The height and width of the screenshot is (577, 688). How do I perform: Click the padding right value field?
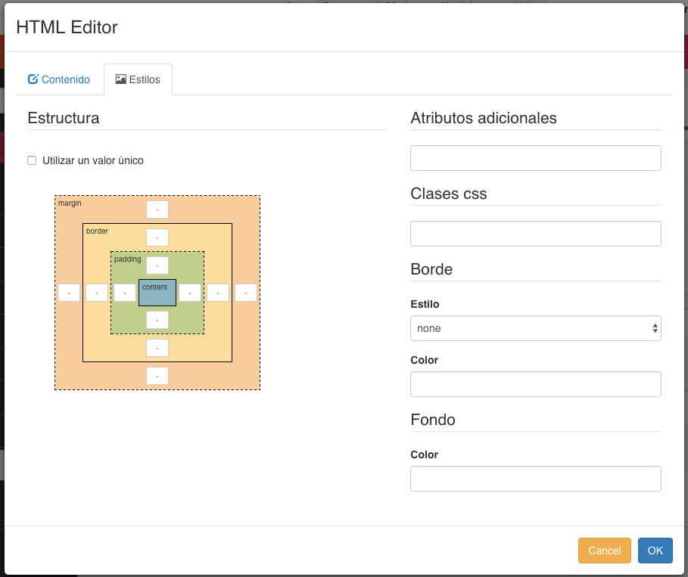click(189, 293)
